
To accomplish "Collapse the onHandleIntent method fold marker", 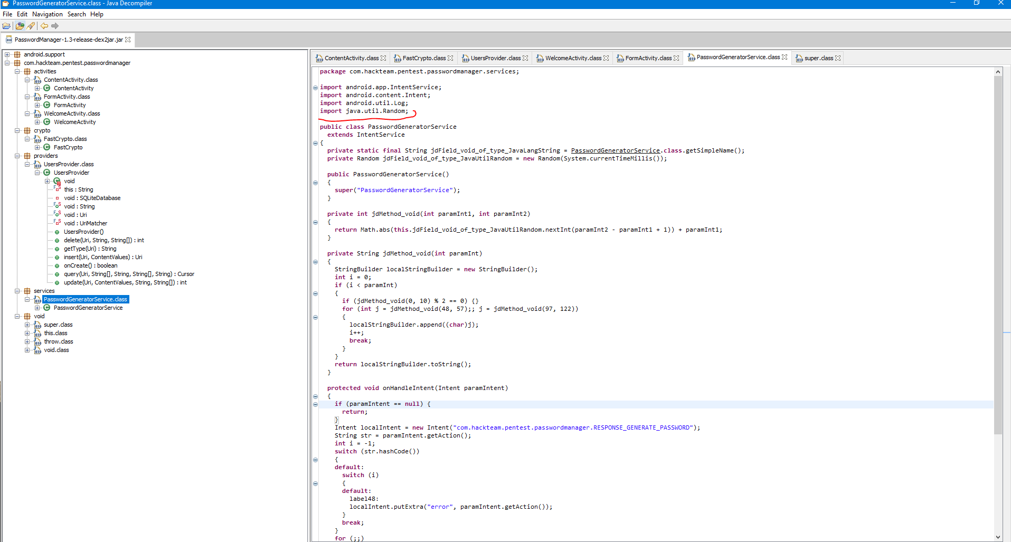I will [x=316, y=396].
